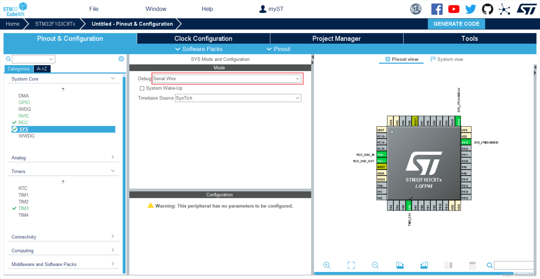Rotate the chip view clockwise
540x279 pixels.
click(400, 265)
